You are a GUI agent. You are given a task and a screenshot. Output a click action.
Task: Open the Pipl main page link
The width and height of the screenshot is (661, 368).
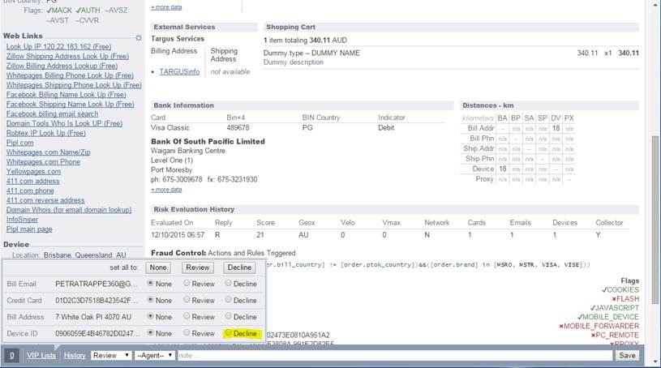tap(29, 229)
